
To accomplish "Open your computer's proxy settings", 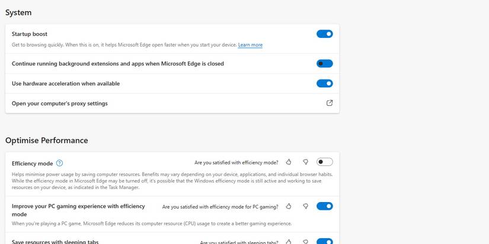I will point(60,103).
